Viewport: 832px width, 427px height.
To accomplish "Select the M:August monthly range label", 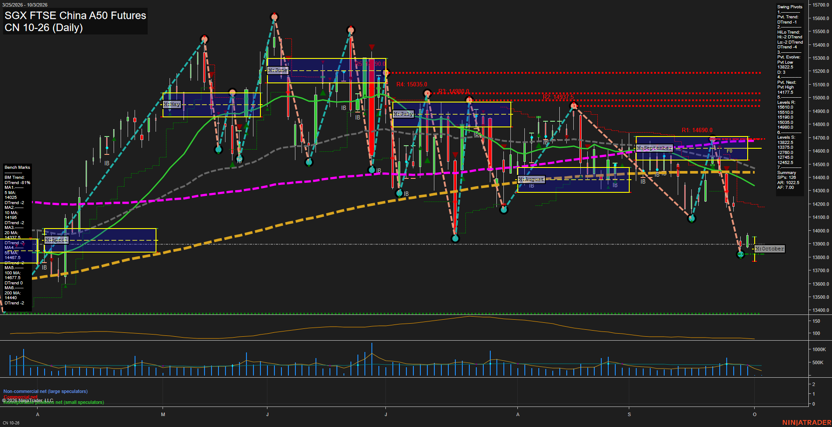I will (531, 179).
